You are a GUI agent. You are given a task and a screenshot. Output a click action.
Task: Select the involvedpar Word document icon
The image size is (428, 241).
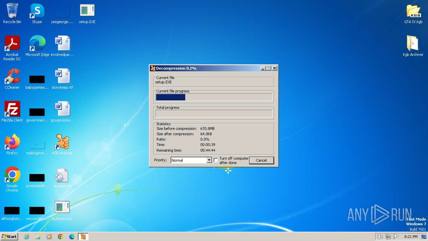tap(62, 46)
